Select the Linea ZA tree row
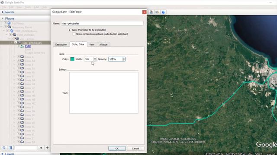The width and height of the screenshot is (277, 155). pyautogui.click(x=25, y=142)
